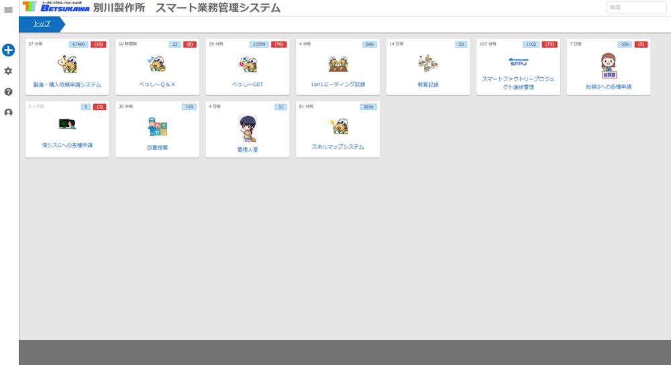Open スキルマップシステム link
Viewport: 671px width, 365px height.
[x=338, y=147]
